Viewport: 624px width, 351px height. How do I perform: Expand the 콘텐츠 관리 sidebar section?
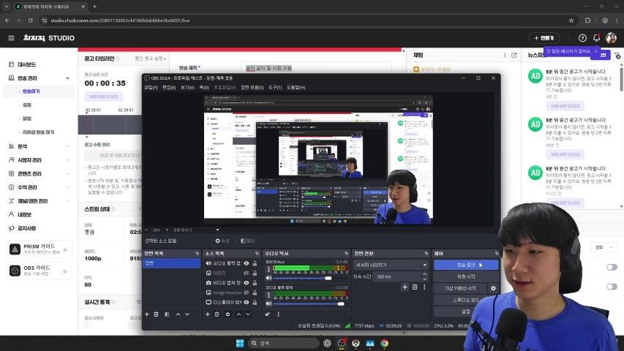click(67, 173)
